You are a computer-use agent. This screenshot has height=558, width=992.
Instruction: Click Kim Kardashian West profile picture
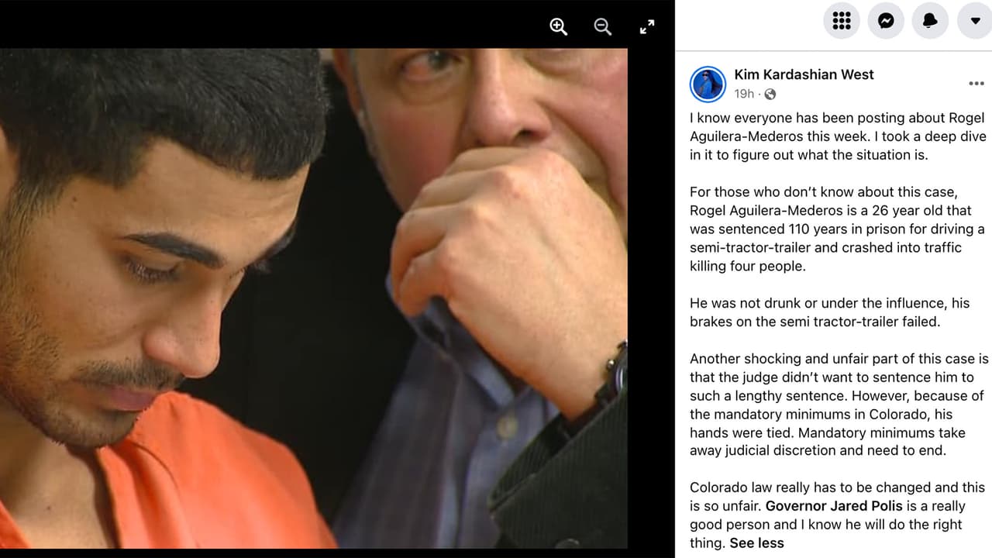coord(708,84)
